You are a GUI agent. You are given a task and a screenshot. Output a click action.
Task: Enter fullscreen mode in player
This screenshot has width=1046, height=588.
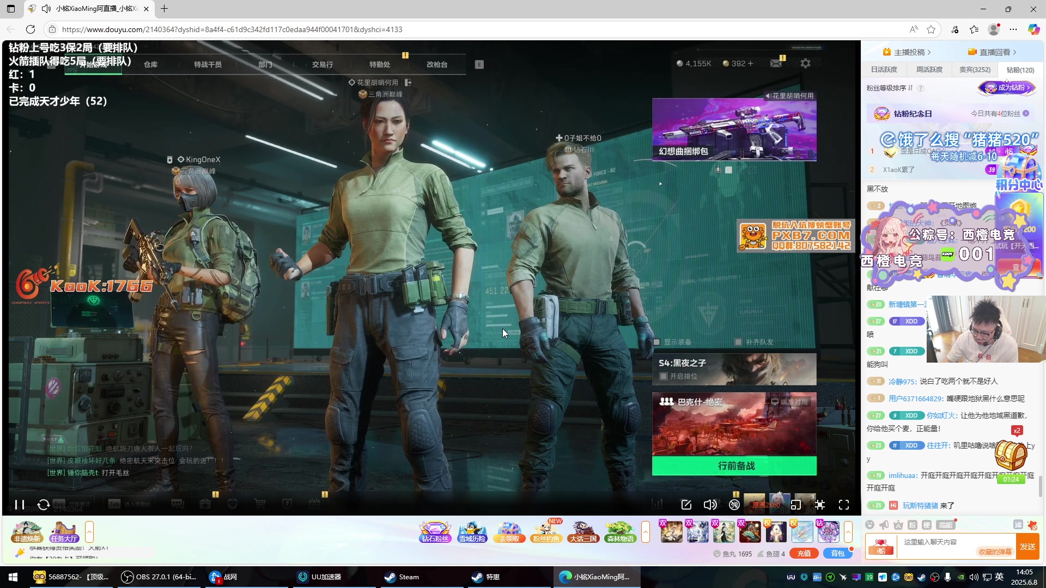pyautogui.click(x=844, y=505)
